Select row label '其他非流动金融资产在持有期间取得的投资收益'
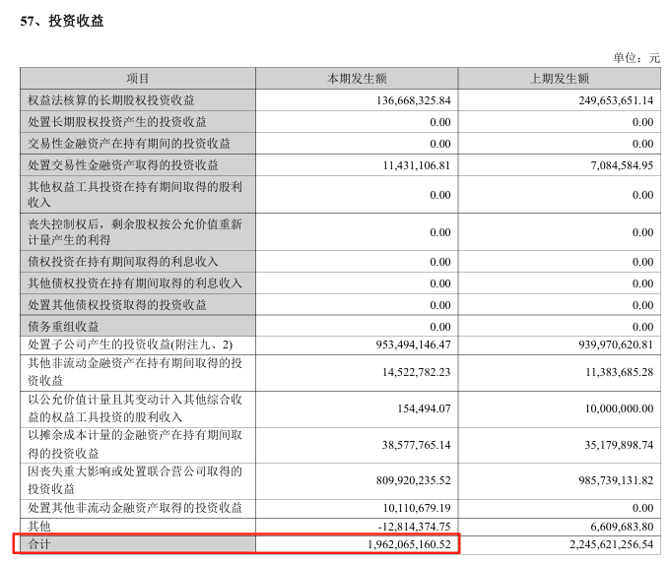Image resolution: width=670 pixels, height=564 pixels. click(135, 372)
